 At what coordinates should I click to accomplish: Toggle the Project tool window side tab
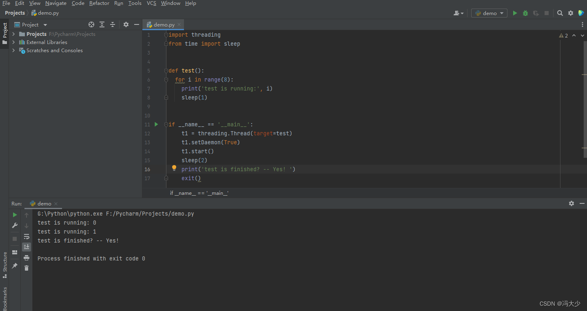(x=4, y=34)
